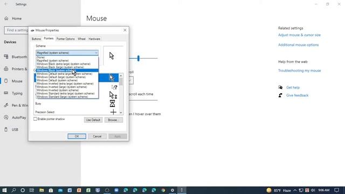Viewport: 345px width, 194px height.
Task: Click the Use Default button
Action: (93, 120)
